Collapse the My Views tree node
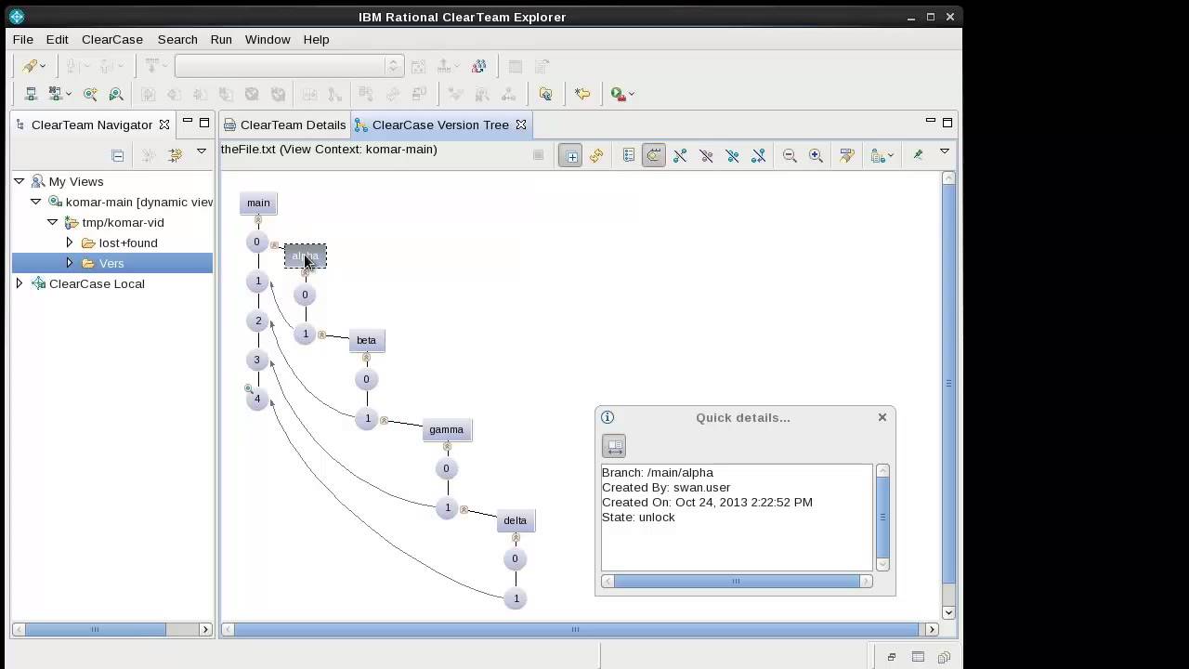 20,181
